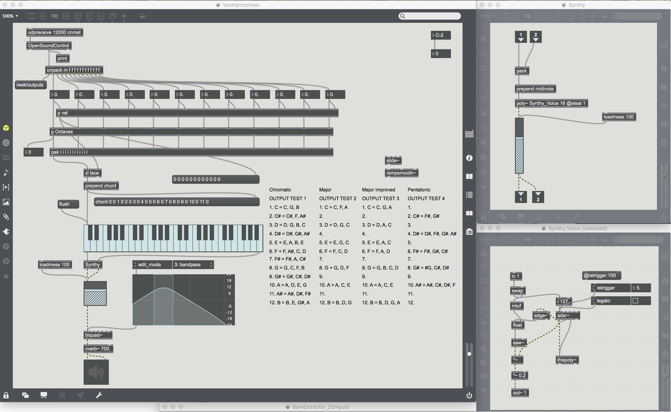The width and height of the screenshot is (671, 412).
Task: Click the retrigger value number box '5.'
Action: 641,288
